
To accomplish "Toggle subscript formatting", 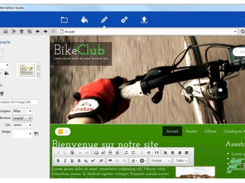I will [86, 161].
